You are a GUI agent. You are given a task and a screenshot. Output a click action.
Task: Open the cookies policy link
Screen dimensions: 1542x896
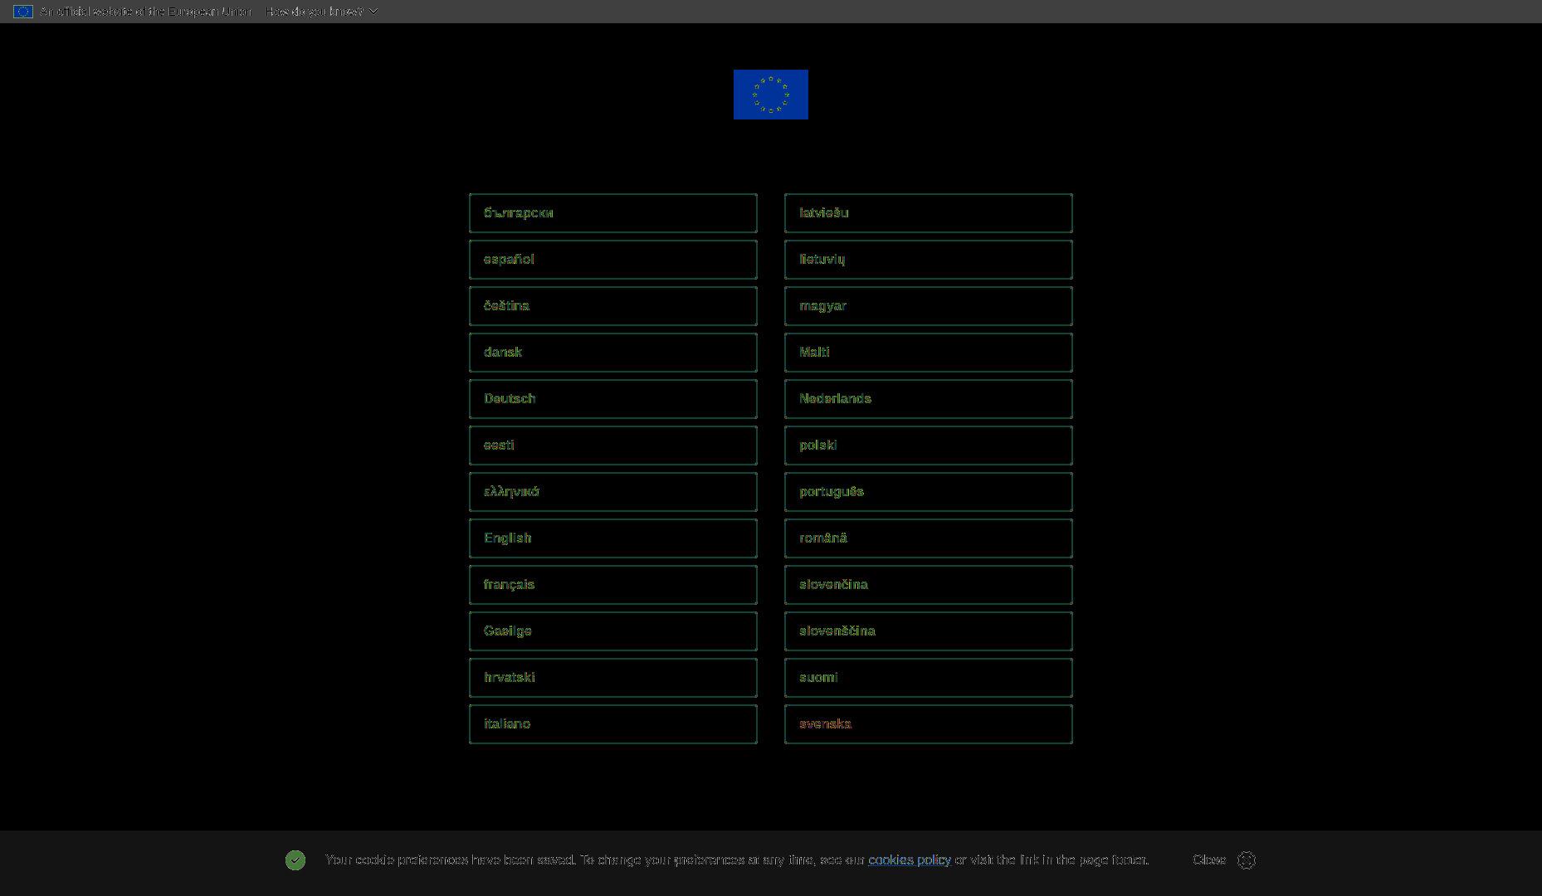910,860
